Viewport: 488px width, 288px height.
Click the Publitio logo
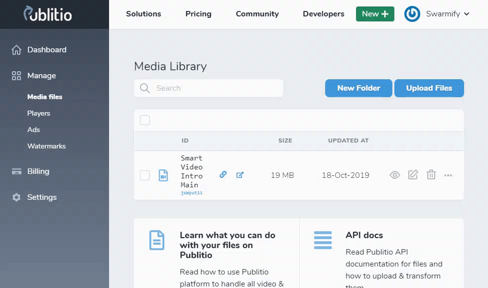pos(48,14)
